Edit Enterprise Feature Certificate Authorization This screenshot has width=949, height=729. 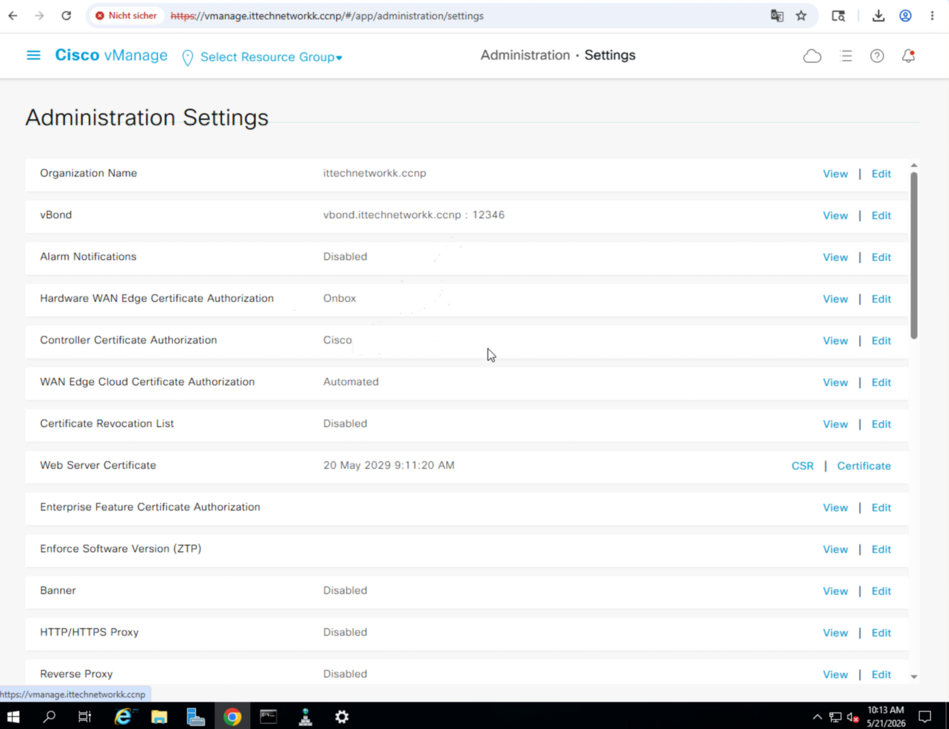(881, 508)
